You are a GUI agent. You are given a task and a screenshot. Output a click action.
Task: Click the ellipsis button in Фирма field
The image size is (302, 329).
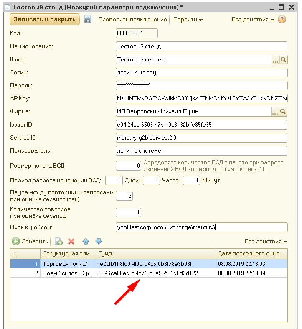[275, 112]
